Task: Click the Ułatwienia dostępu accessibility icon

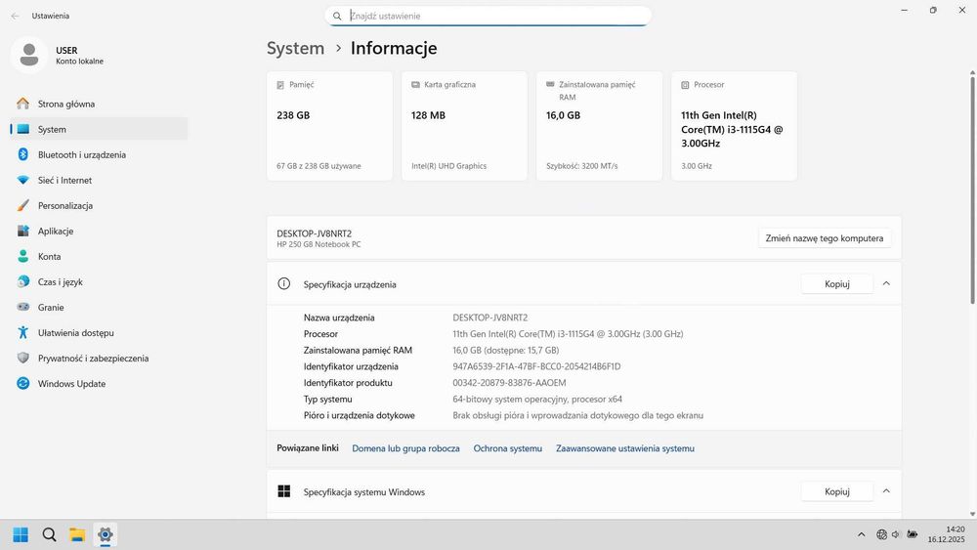Action: pos(23,332)
